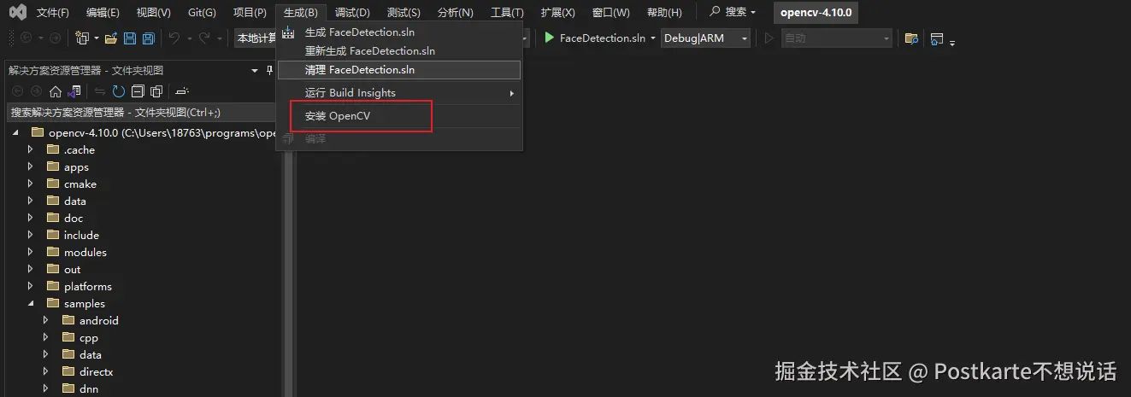Image resolution: width=1131 pixels, height=397 pixels.
Task: Select the platforms folder
Action: 87,287
